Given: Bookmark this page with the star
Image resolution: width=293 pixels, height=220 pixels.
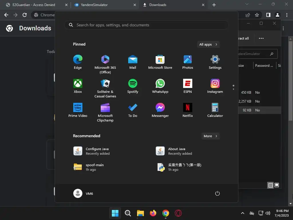Looking at the screenshot, I should pos(257,15).
